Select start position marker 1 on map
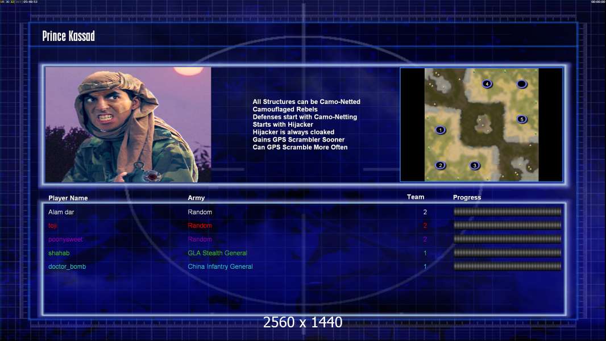Viewport: 606px width, 341px height. pyautogui.click(x=440, y=130)
